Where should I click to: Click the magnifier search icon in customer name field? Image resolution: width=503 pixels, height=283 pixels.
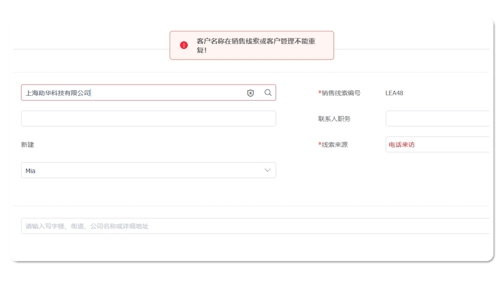coord(268,92)
